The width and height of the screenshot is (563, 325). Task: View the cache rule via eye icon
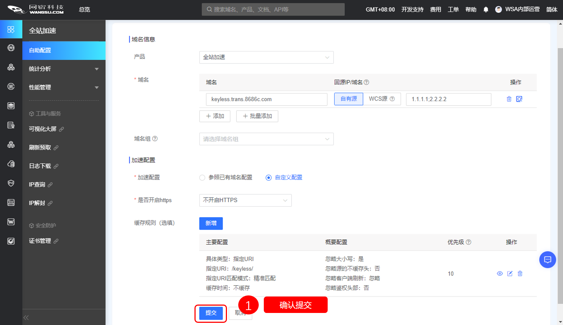(500, 274)
